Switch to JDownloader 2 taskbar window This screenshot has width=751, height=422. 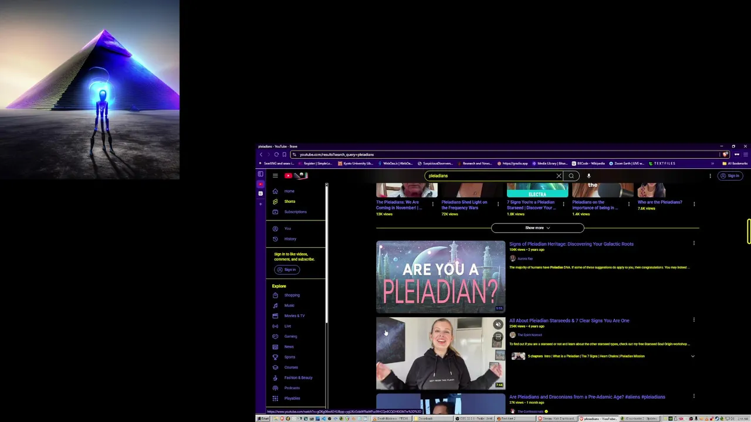(640, 418)
